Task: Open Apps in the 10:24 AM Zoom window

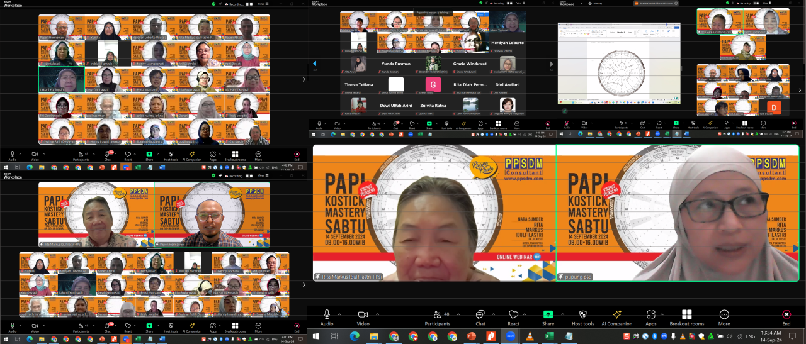Action: (x=650, y=318)
